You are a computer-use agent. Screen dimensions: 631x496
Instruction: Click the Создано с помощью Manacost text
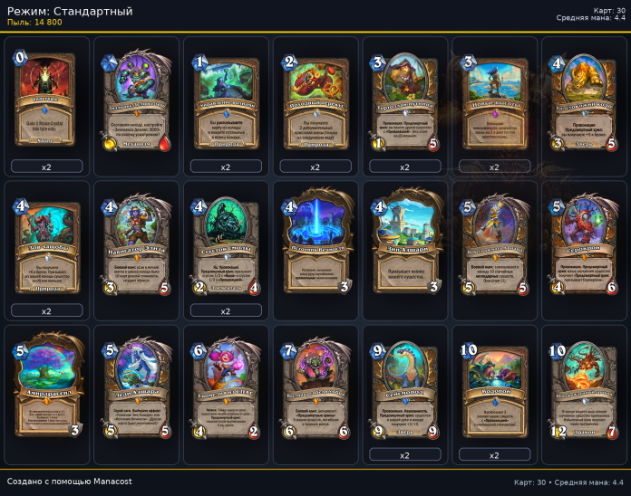pyautogui.click(x=69, y=482)
